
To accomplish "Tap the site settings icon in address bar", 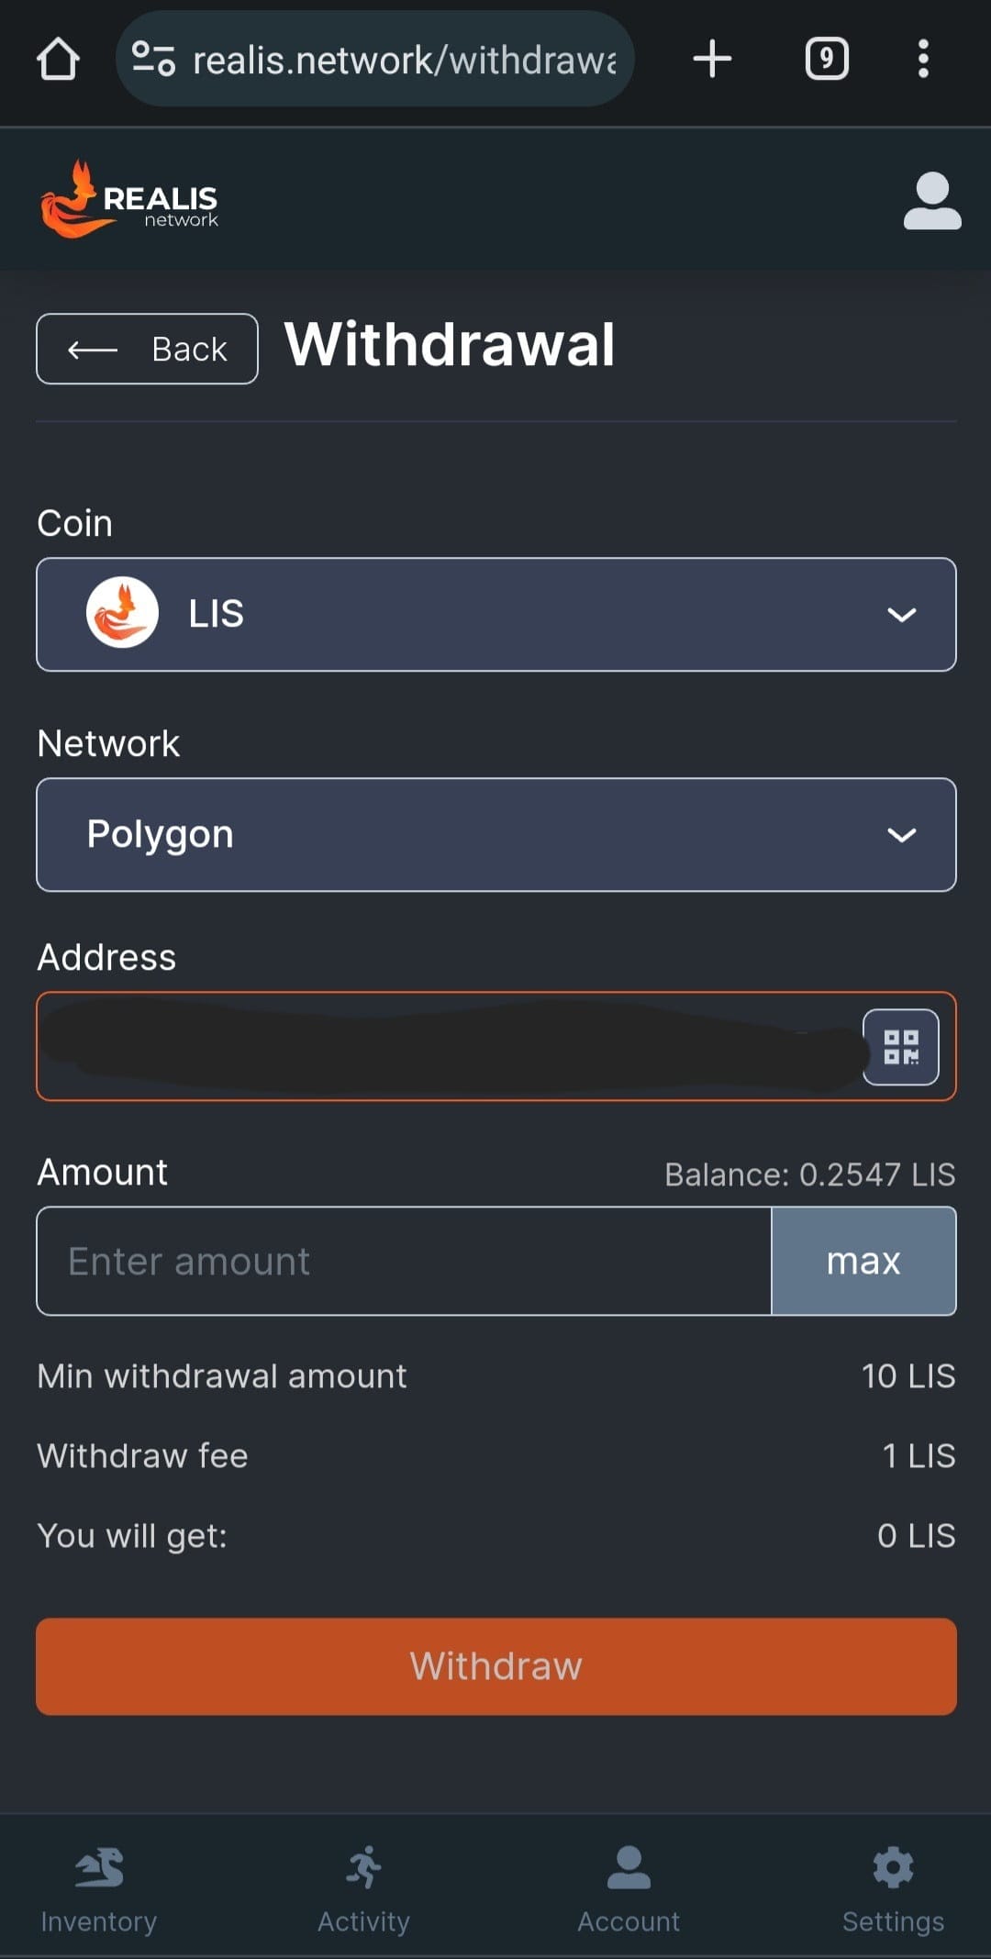I will pyautogui.click(x=153, y=60).
